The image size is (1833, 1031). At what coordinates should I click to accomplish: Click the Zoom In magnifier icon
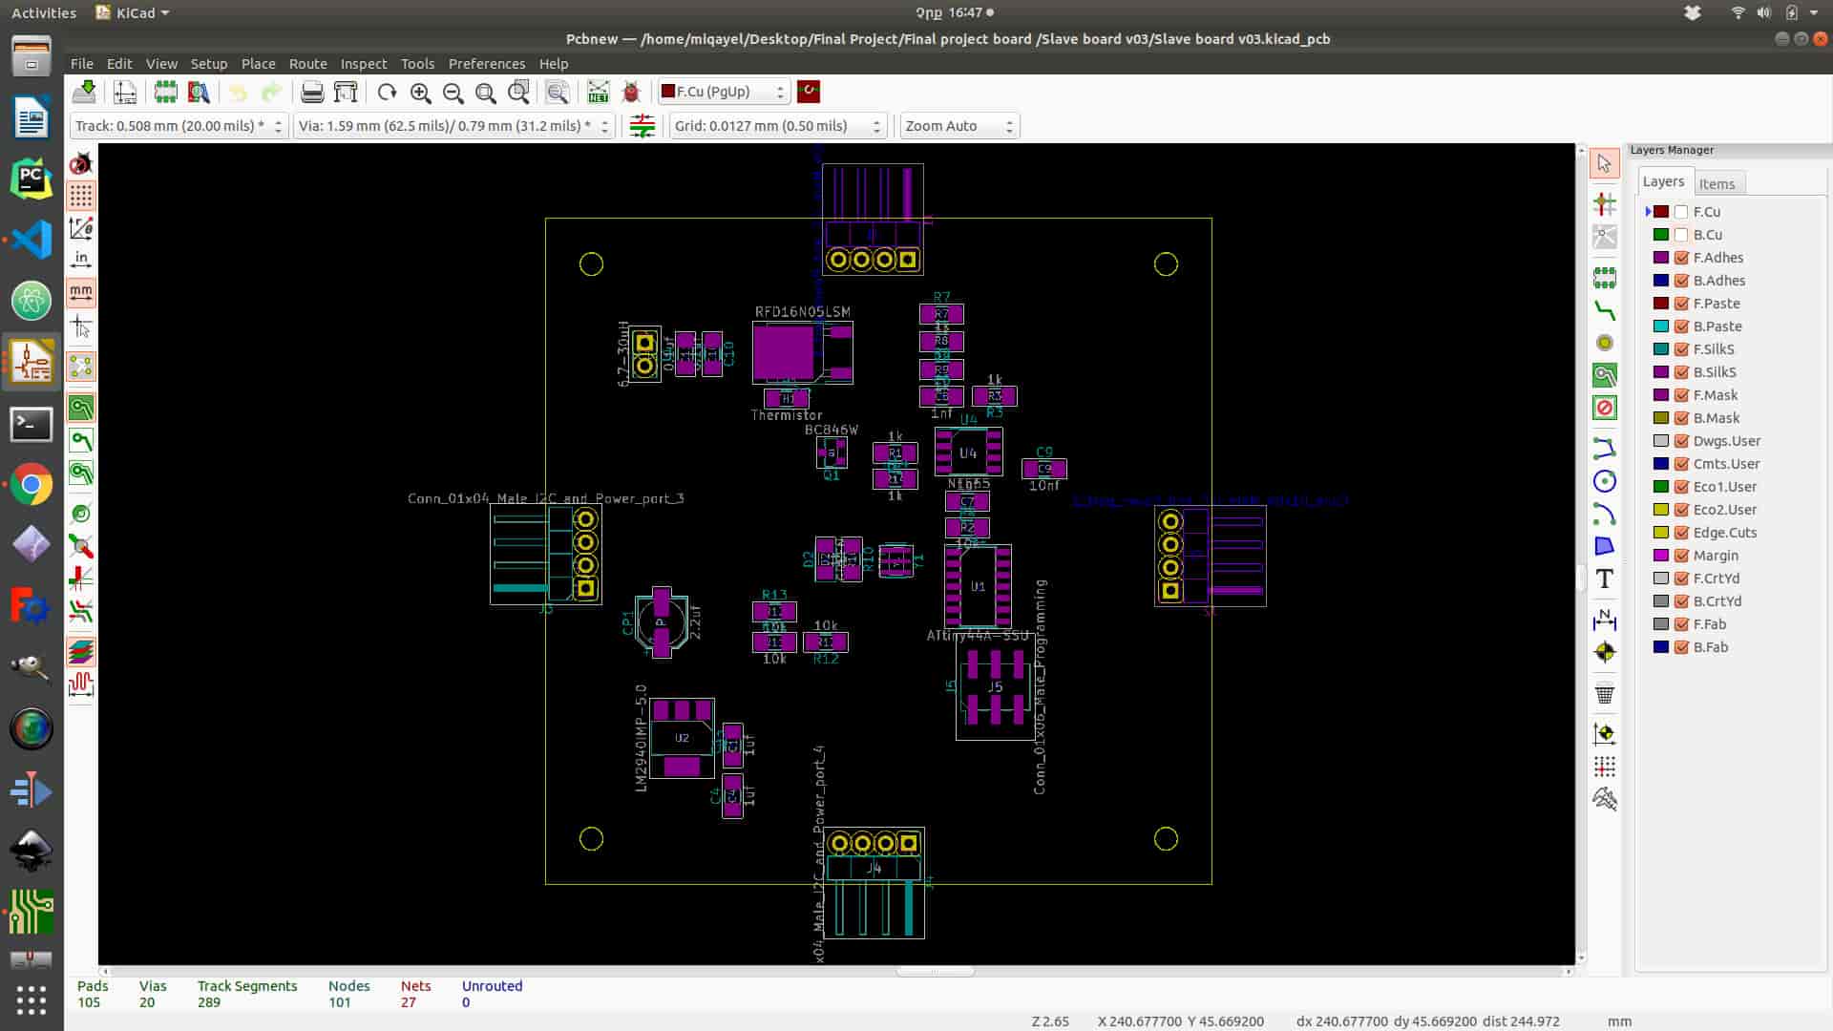click(420, 92)
